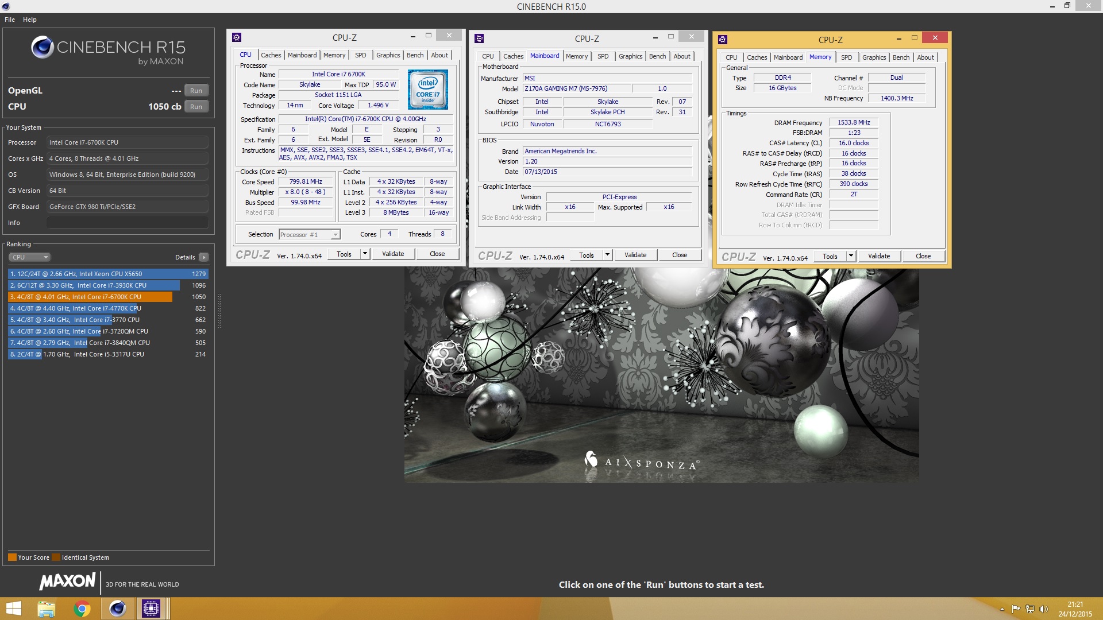Click the taskbar clock and date
1103x620 pixels.
pos(1075,609)
